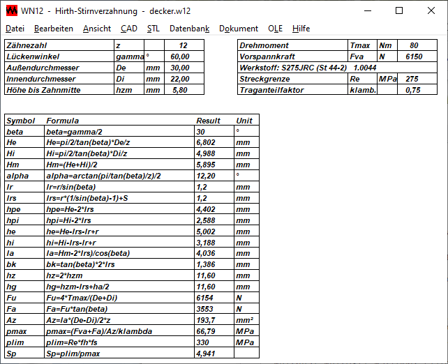Image resolution: width=448 pixels, height=364 pixels.
Task: Select the Vorspannkraft value 6150
Action: [414, 56]
